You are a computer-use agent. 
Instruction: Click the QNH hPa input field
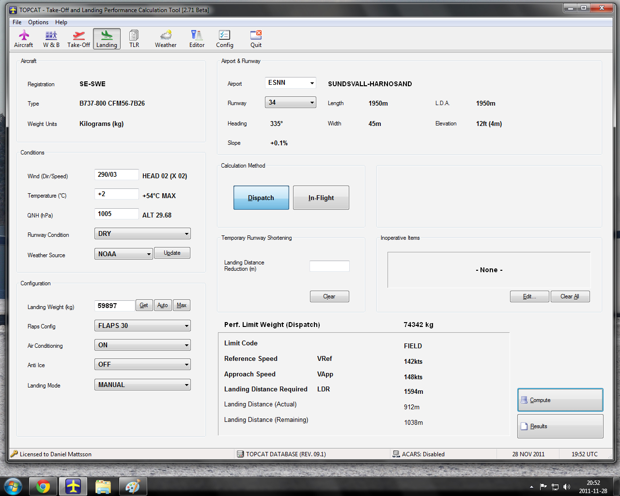(117, 214)
